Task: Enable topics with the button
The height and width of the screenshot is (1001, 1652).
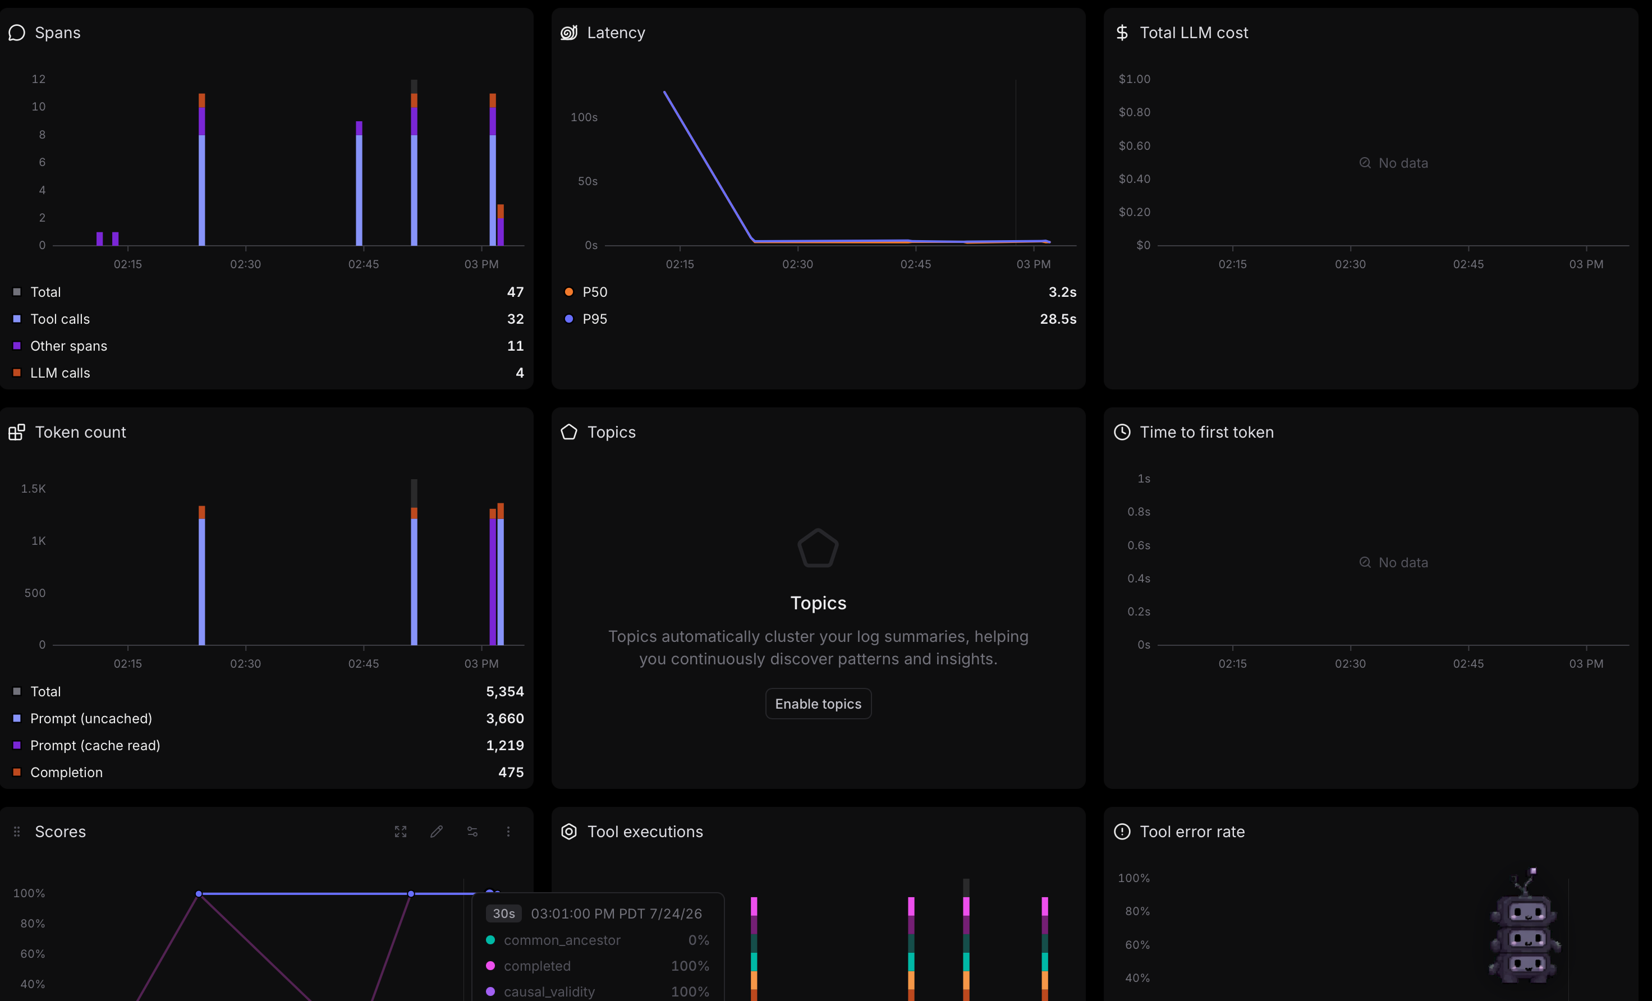Action: [818, 703]
